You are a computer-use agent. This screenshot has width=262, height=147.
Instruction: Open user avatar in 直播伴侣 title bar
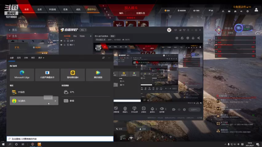(x=169, y=30)
